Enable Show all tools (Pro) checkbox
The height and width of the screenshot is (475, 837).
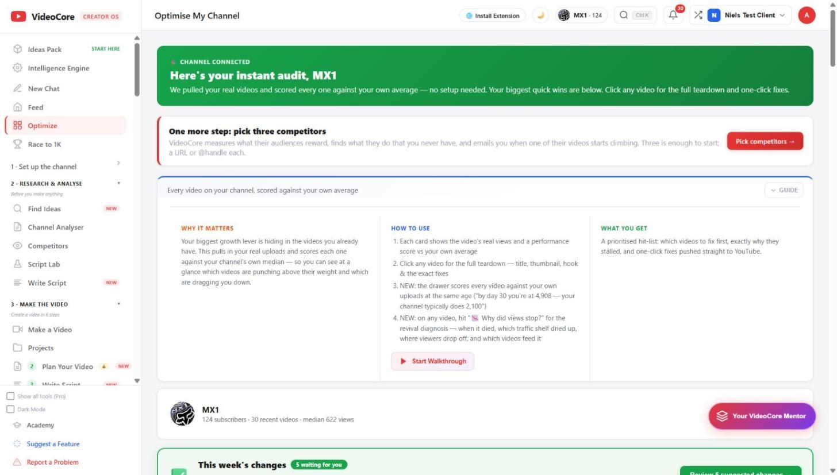[x=10, y=396]
